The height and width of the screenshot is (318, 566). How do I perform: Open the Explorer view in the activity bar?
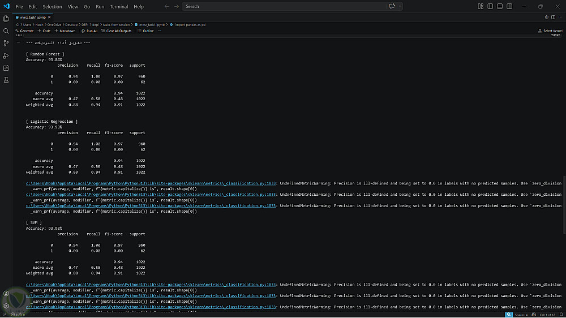pos(6,19)
